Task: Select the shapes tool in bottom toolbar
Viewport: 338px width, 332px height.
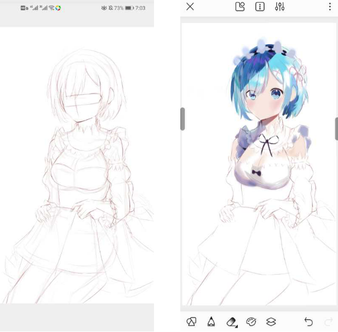Action: (192, 322)
